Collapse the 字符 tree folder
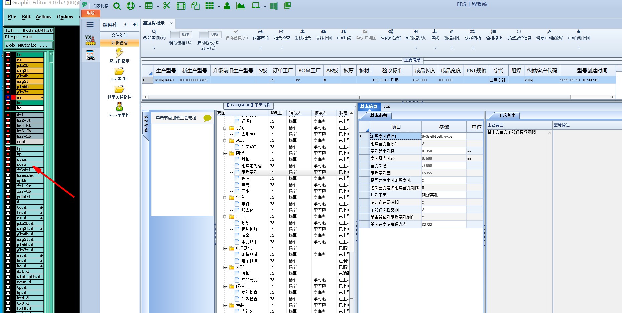Image resolution: width=622 pixels, height=313 pixels. coord(225,198)
